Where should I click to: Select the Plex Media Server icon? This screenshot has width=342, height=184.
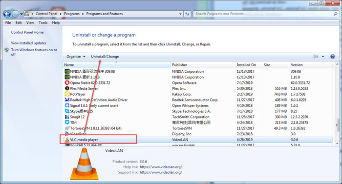tap(67, 88)
